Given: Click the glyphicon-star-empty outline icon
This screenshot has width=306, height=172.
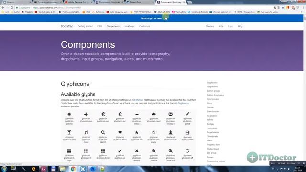Looking at the screenshot, I should tap(153, 132).
